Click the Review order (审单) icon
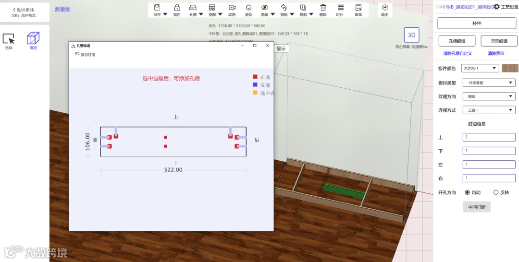 pos(358,8)
